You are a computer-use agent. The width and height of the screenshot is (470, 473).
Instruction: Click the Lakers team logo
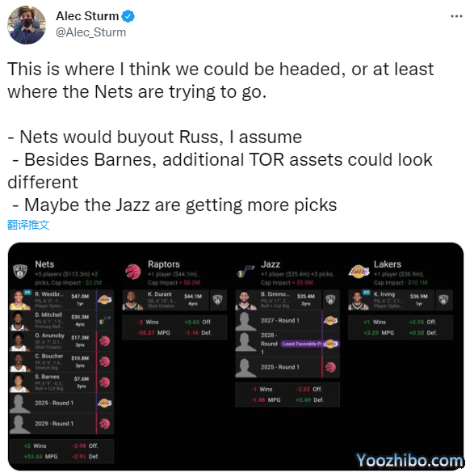(x=359, y=271)
